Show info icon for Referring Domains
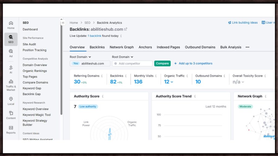 [x=102, y=76]
